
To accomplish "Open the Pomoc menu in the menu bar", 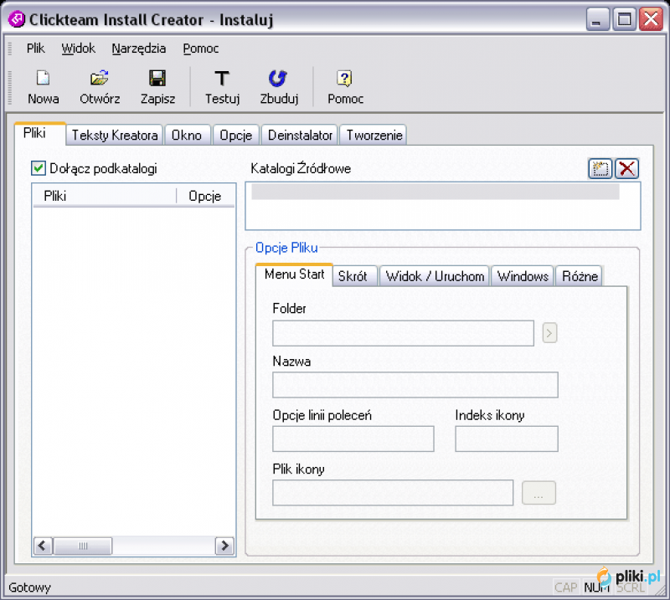I will [201, 49].
